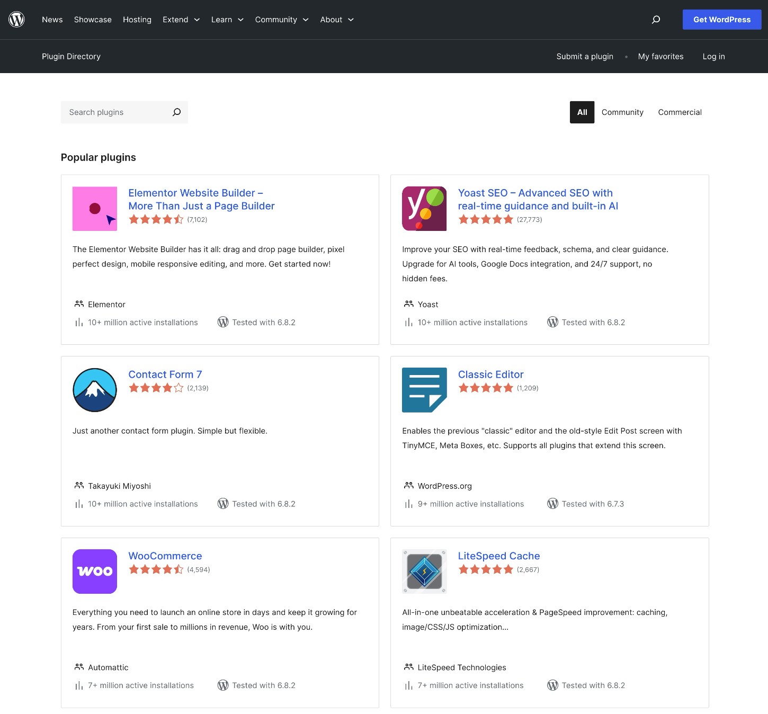Open Elementor Website Builder title link
The height and width of the screenshot is (714, 768).
201,200
